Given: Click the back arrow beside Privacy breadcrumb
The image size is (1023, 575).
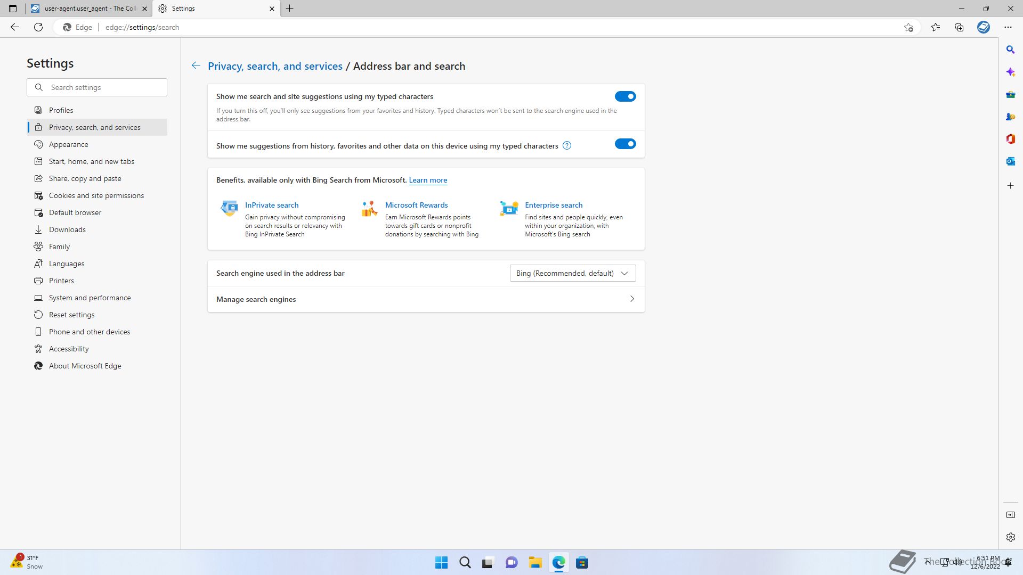Looking at the screenshot, I should pyautogui.click(x=196, y=65).
